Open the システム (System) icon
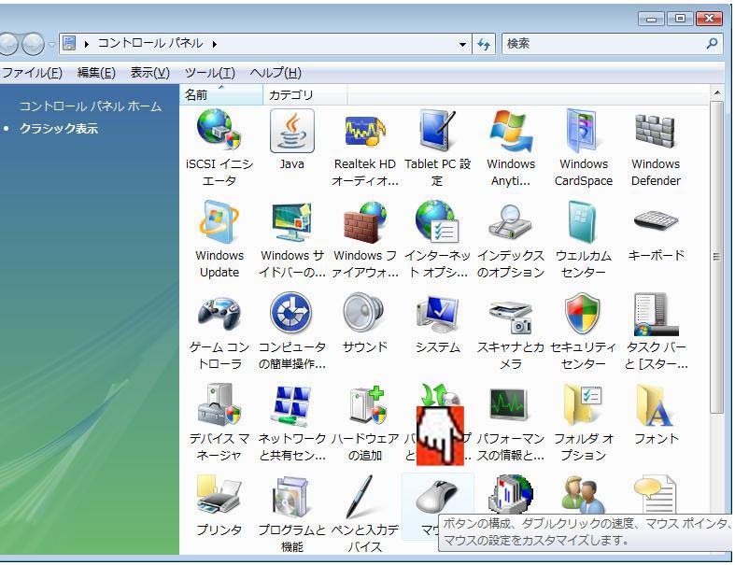The image size is (735, 565). [437, 316]
